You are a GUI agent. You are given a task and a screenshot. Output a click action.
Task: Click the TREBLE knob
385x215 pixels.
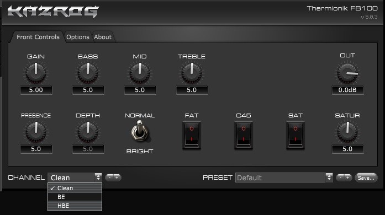click(x=192, y=73)
